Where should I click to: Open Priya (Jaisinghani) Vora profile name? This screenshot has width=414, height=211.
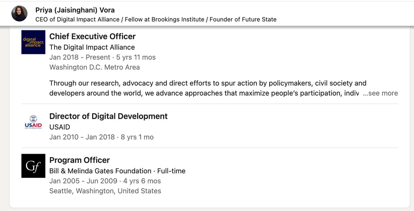[76, 10]
